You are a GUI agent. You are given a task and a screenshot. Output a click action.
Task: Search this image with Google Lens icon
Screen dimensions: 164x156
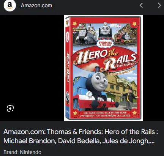[x=10, y=108]
